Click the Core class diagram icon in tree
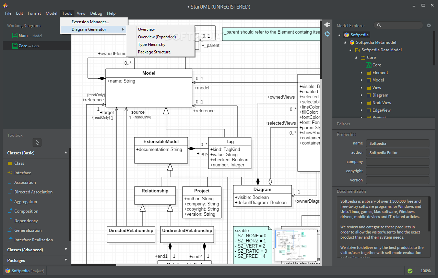438x278 pixels. [368, 65]
